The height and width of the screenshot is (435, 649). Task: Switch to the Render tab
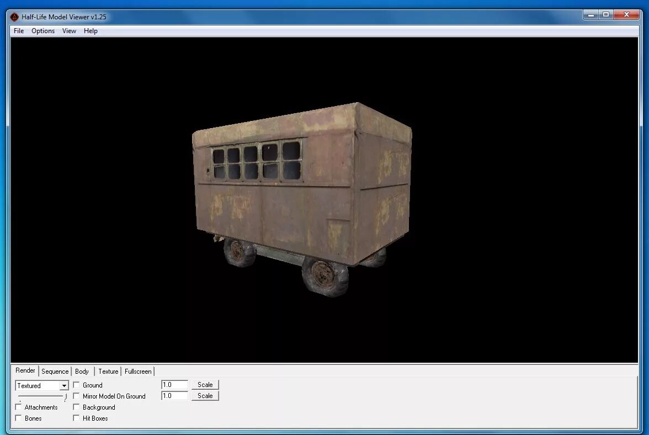[25, 370]
